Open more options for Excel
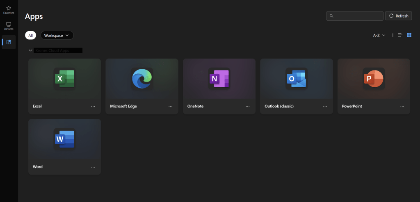This screenshot has width=420, height=202. [x=93, y=107]
